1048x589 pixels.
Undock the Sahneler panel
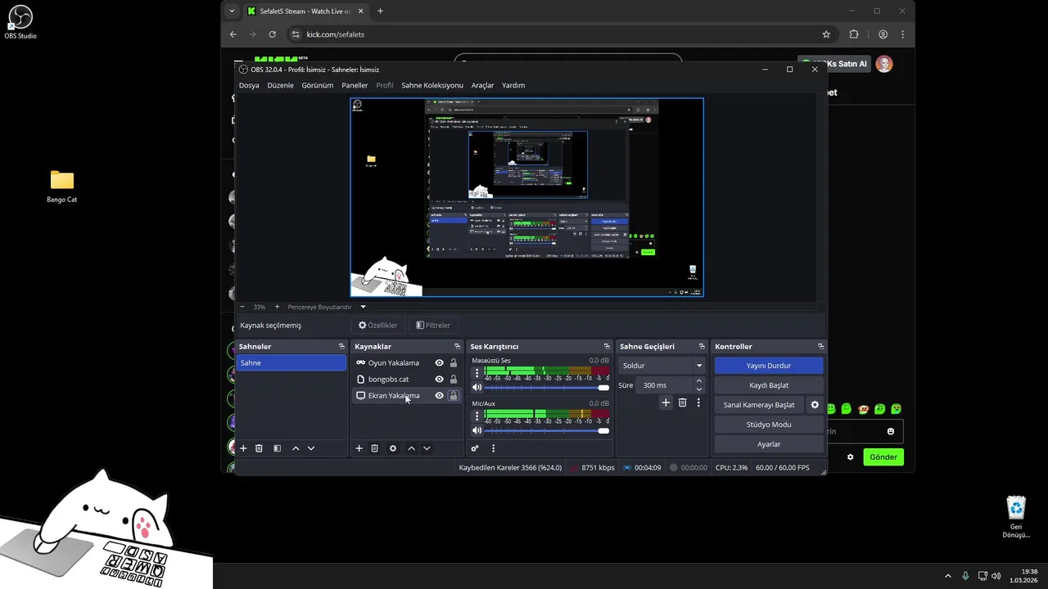coord(341,347)
